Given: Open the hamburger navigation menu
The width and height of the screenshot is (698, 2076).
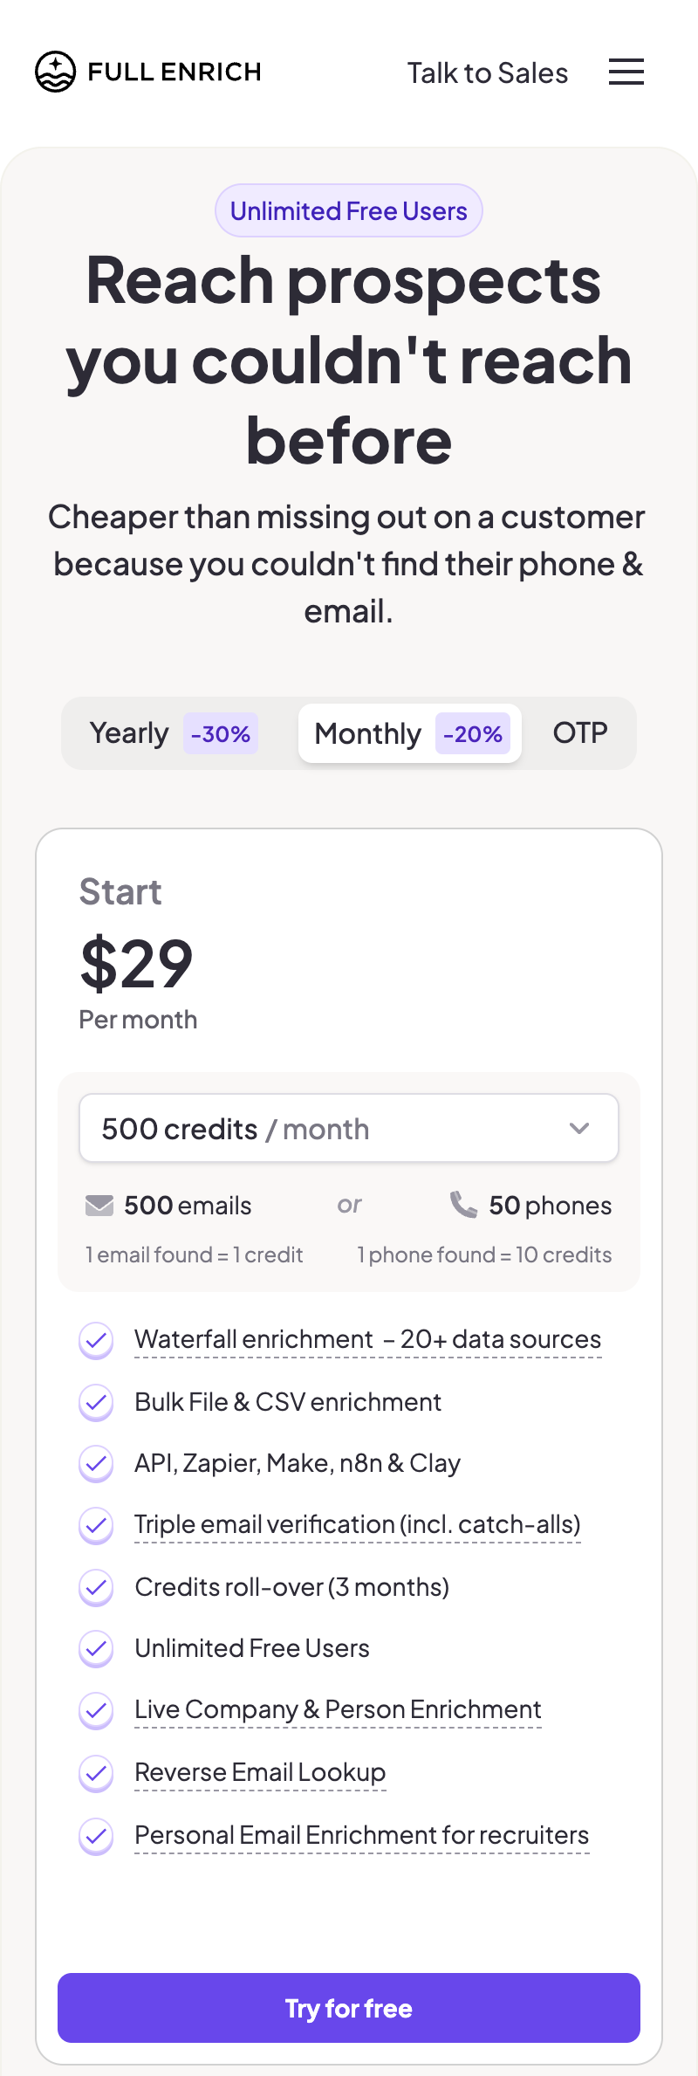Looking at the screenshot, I should click(x=626, y=72).
